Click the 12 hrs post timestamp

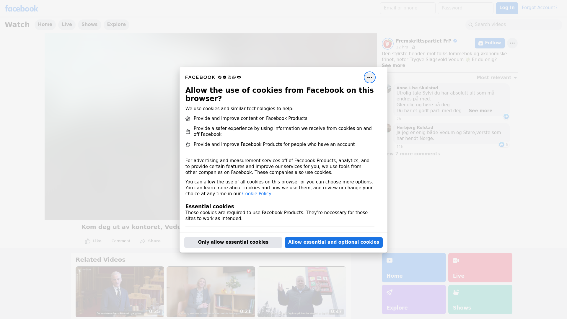tap(402, 47)
